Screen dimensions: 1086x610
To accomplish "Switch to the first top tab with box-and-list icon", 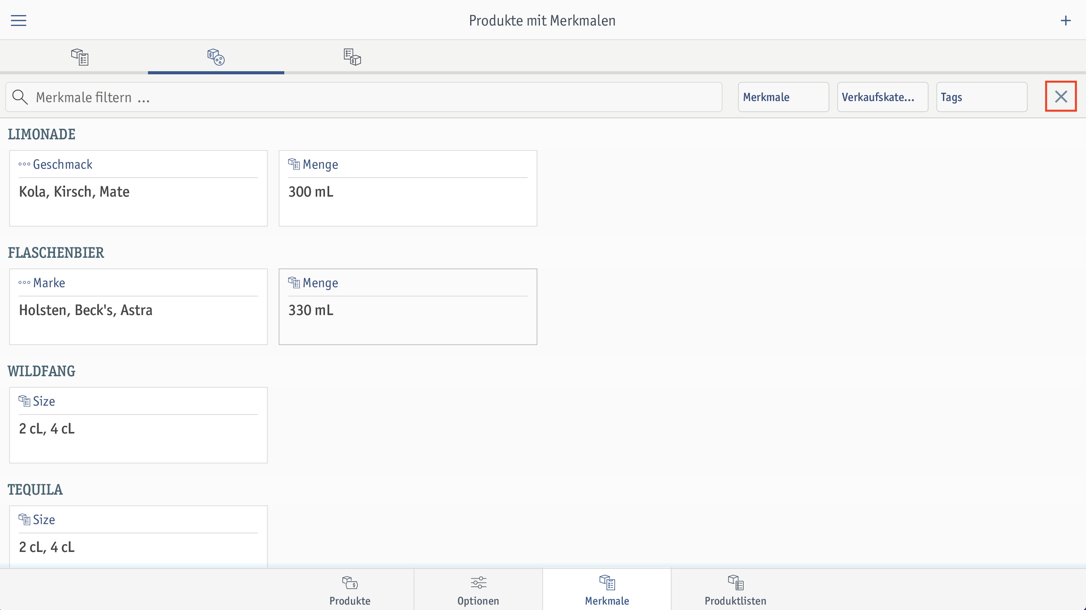I will (79, 57).
